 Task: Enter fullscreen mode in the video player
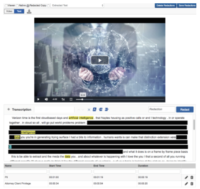[71, 99]
